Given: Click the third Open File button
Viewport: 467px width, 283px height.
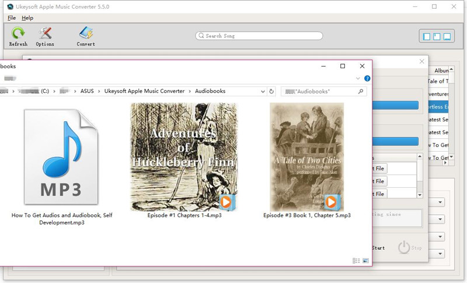Looking at the screenshot, I should [x=379, y=194].
